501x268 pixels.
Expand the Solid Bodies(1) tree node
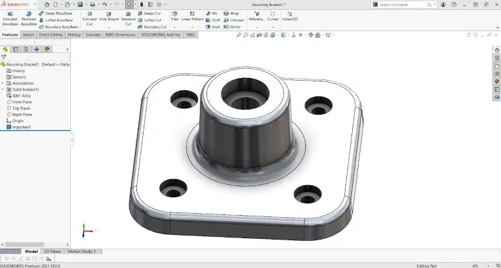click(3, 89)
